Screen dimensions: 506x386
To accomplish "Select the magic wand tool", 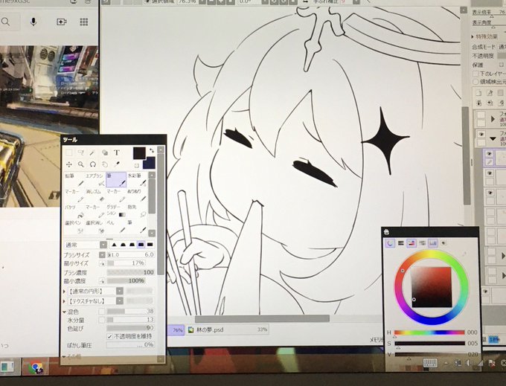I will 92,152.
